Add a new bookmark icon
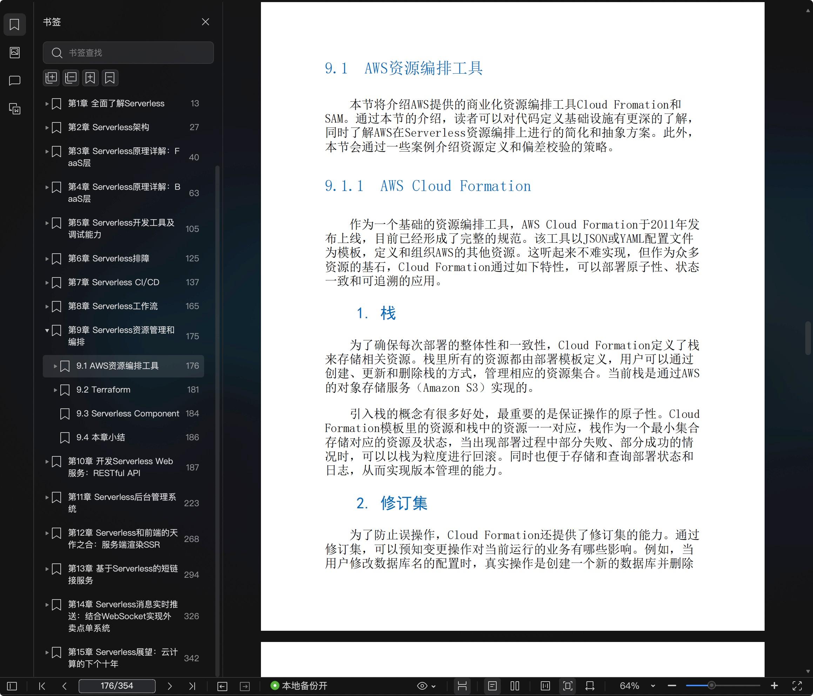 click(90, 78)
